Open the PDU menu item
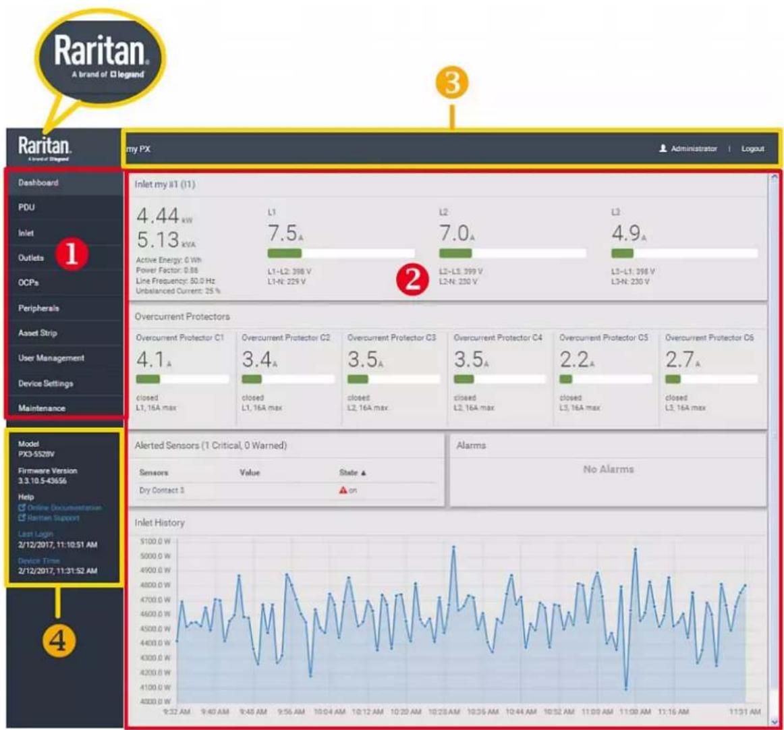The width and height of the screenshot is (784, 730). 65,207
